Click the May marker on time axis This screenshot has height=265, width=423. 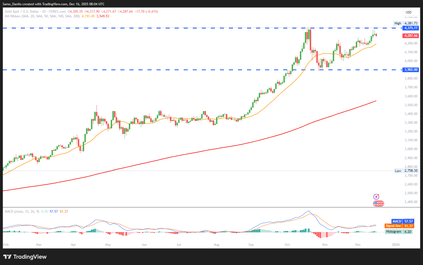click(108, 245)
